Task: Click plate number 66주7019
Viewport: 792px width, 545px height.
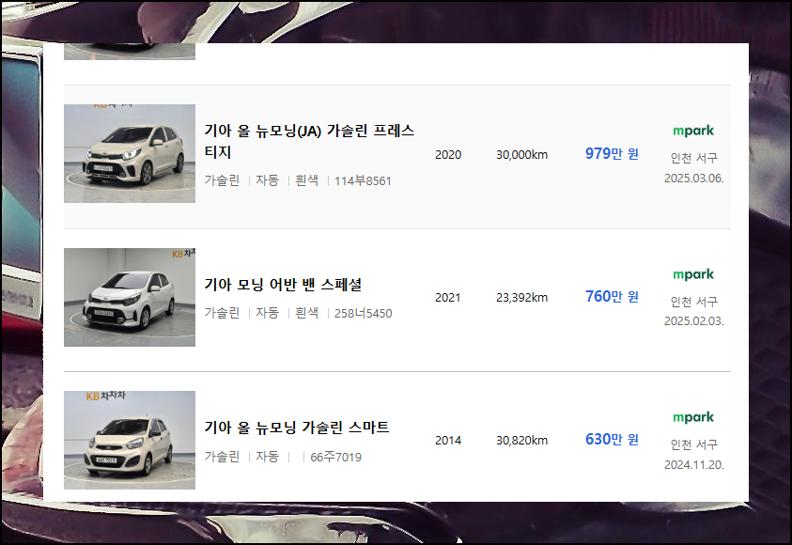Action: pos(336,457)
